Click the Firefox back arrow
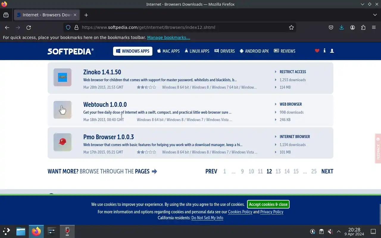The width and height of the screenshot is (381, 238). click(x=7, y=27)
